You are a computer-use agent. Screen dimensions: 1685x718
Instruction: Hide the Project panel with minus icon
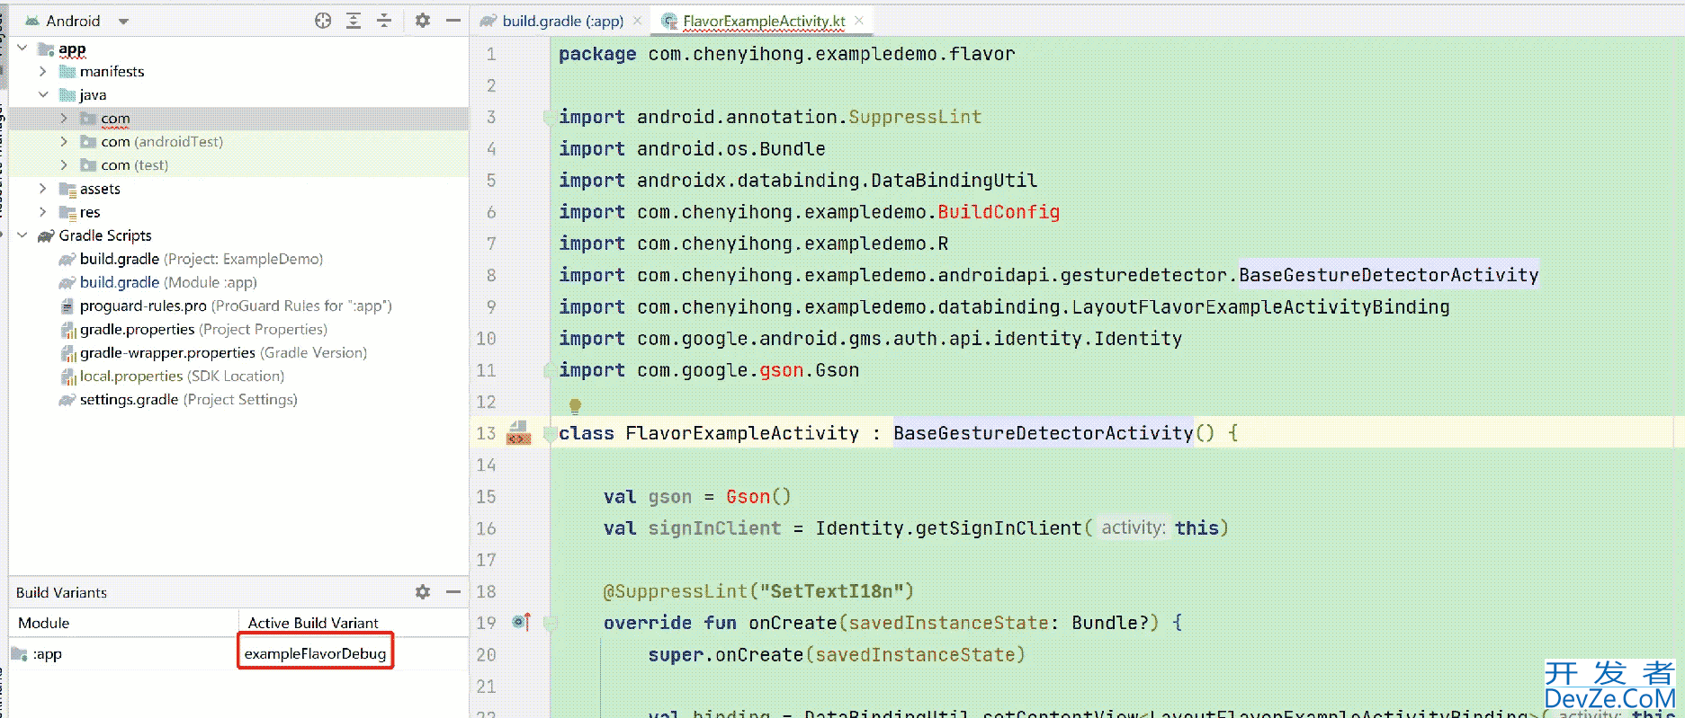(453, 21)
